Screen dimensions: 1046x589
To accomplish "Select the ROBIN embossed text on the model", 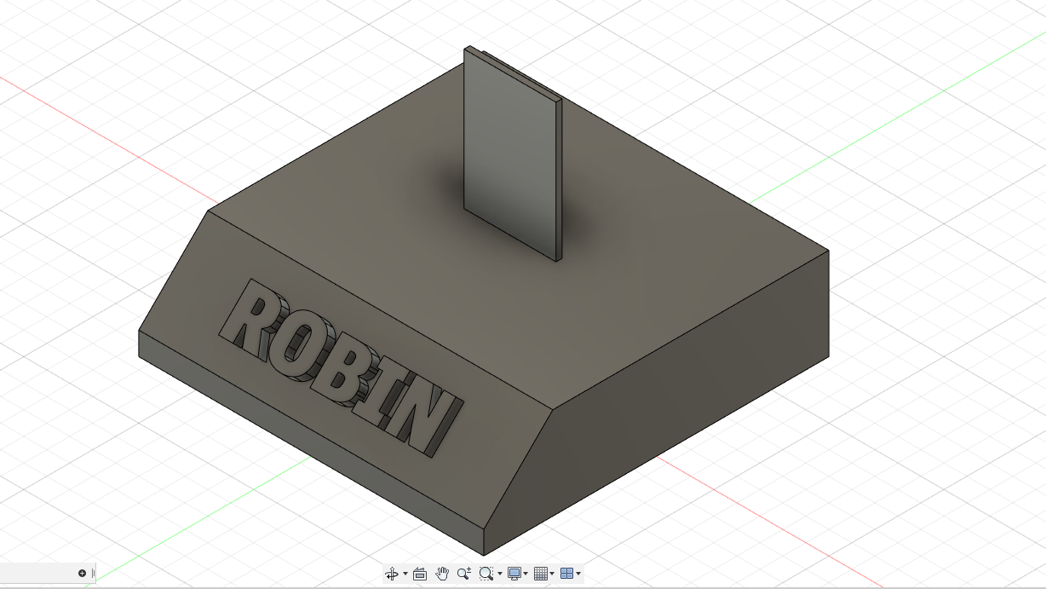I will 341,367.
